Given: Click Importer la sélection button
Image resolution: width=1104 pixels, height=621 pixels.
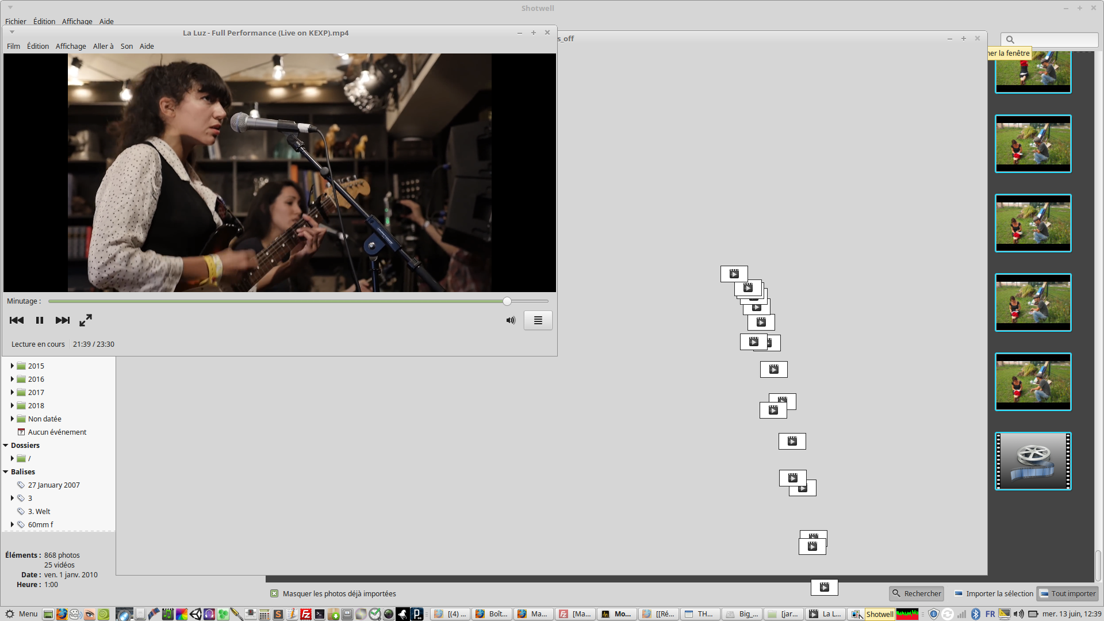Looking at the screenshot, I should pos(994,593).
